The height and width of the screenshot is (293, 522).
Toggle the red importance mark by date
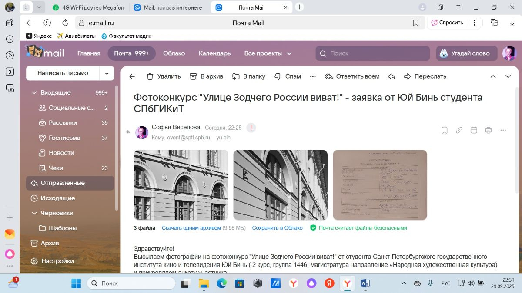(251, 128)
